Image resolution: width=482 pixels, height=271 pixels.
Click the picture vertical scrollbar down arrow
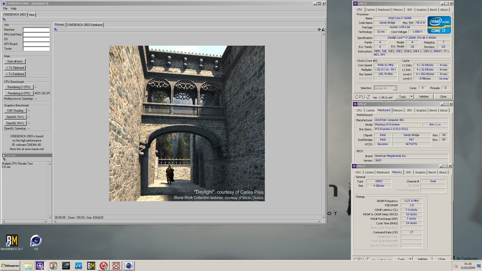[324, 217]
